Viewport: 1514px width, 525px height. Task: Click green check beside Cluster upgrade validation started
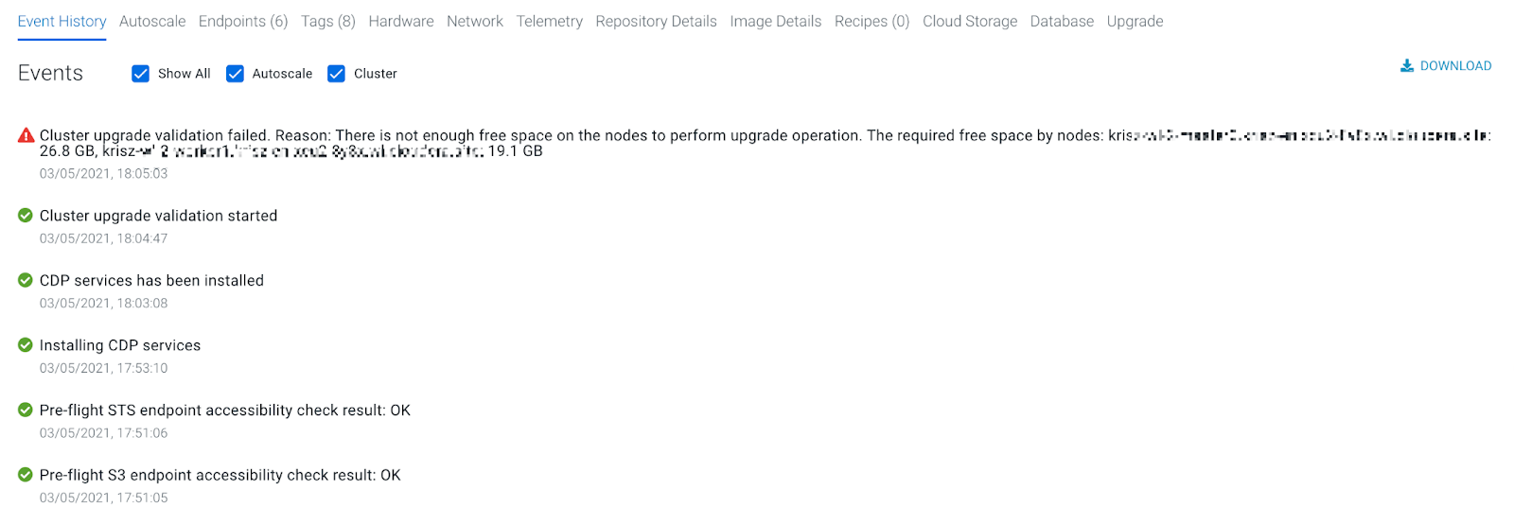pos(26,216)
